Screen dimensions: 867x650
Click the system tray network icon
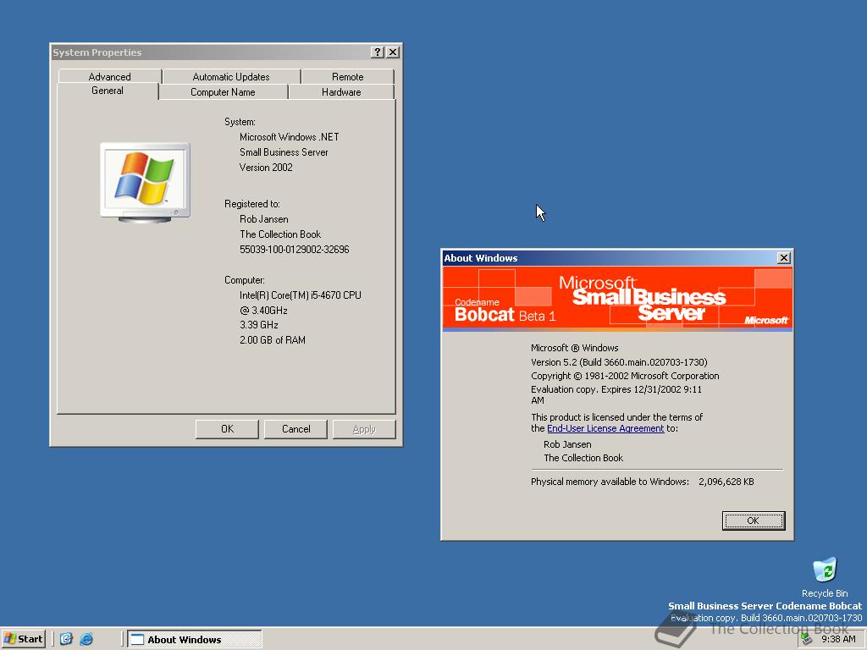(x=807, y=639)
